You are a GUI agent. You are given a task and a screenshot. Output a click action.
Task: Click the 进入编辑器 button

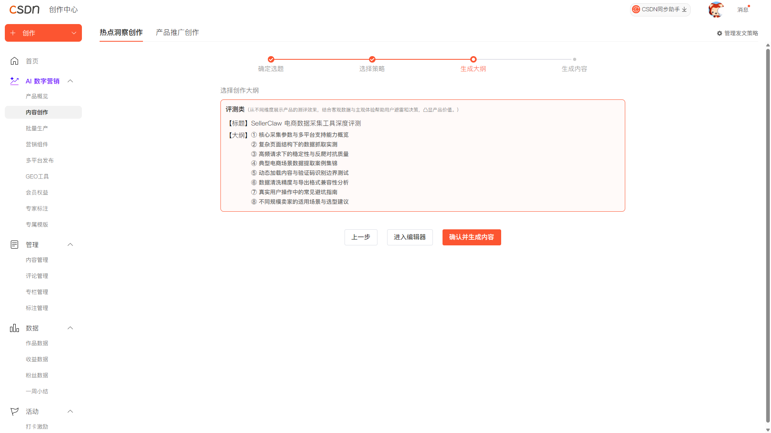pos(410,237)
